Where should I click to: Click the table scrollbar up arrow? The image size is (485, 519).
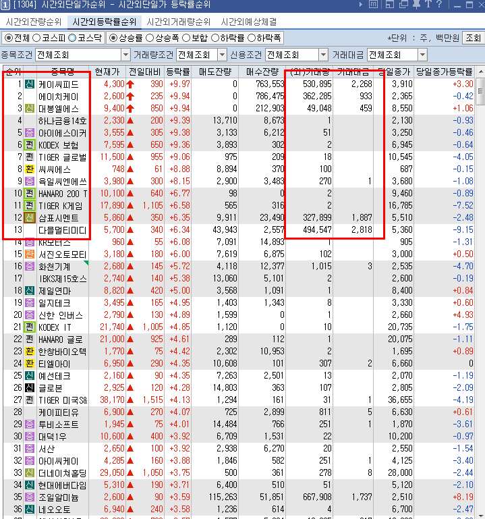480,72
